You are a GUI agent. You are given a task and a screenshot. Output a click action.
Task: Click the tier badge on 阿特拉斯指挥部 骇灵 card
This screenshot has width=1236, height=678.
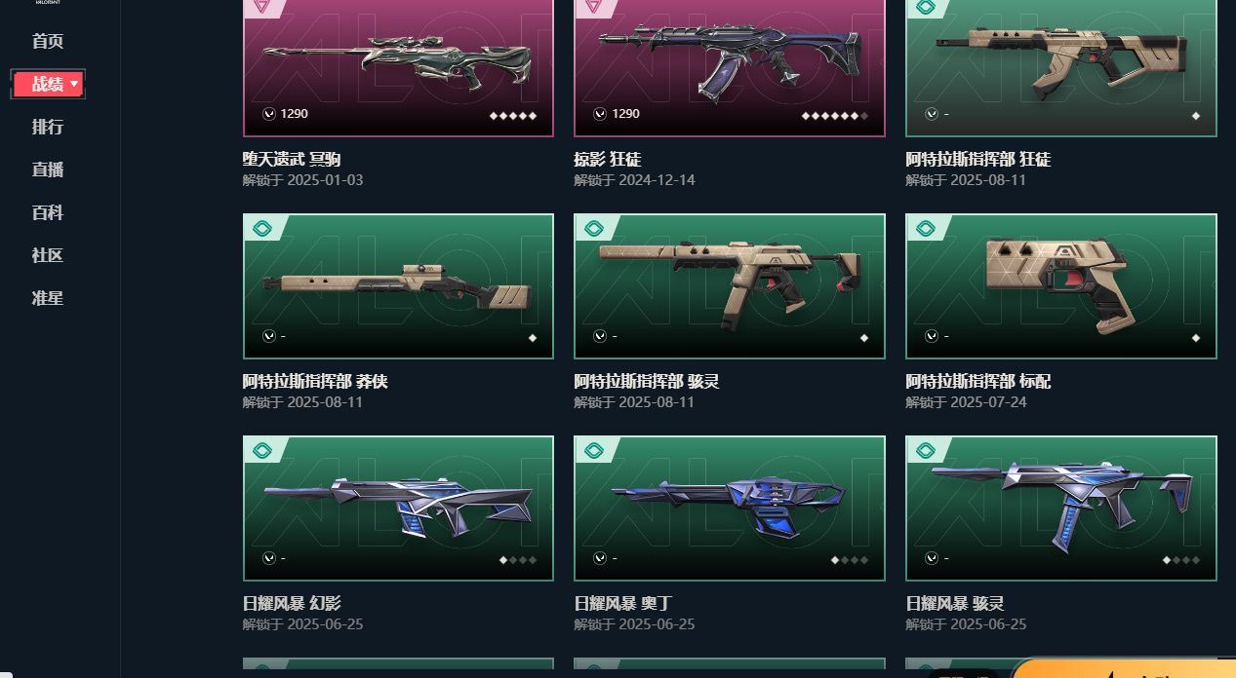[592, 229]
